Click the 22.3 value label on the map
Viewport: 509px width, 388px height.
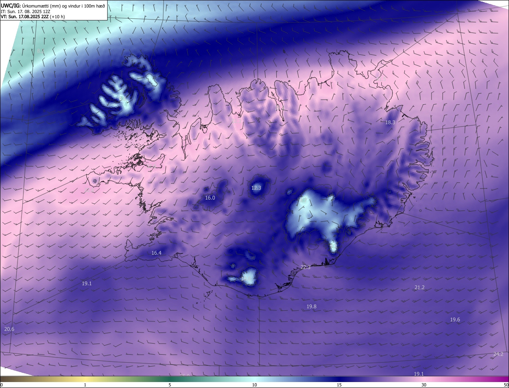click(x=305, y=267)
